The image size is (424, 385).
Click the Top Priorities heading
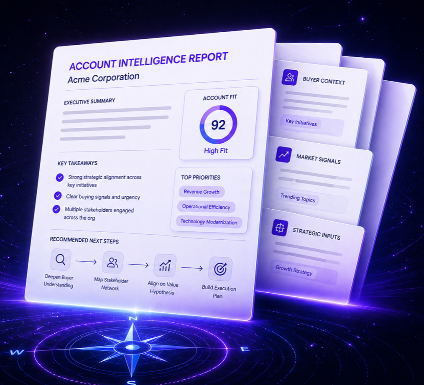[201, 177]
